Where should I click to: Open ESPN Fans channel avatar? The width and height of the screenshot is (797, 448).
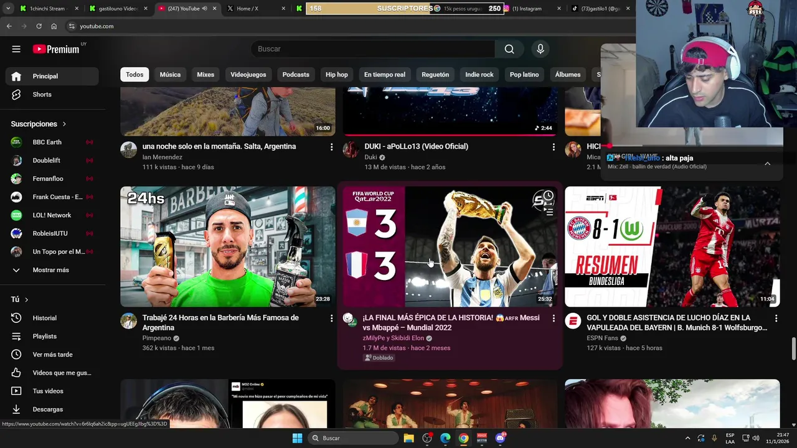click(573, 320)
